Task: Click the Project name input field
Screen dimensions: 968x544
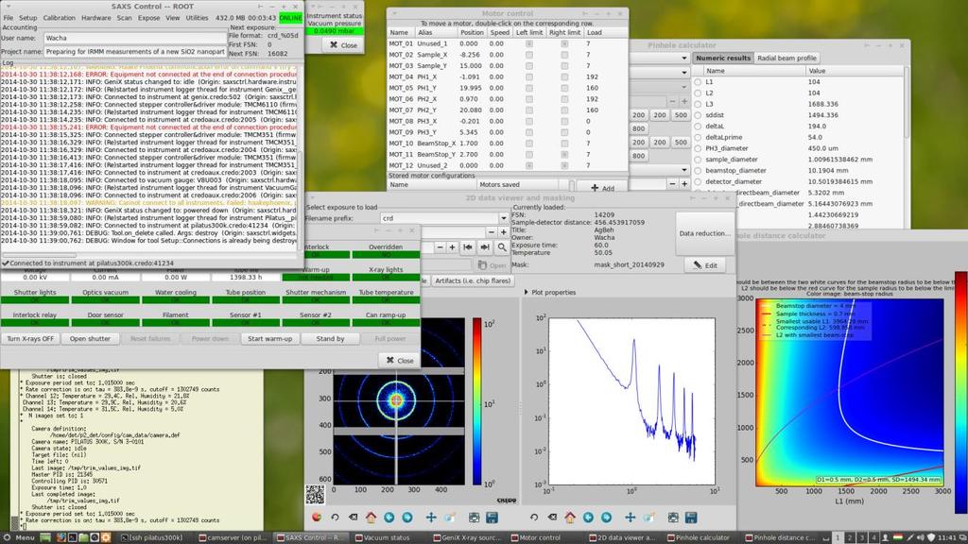Action: click(x=135, y=52)
